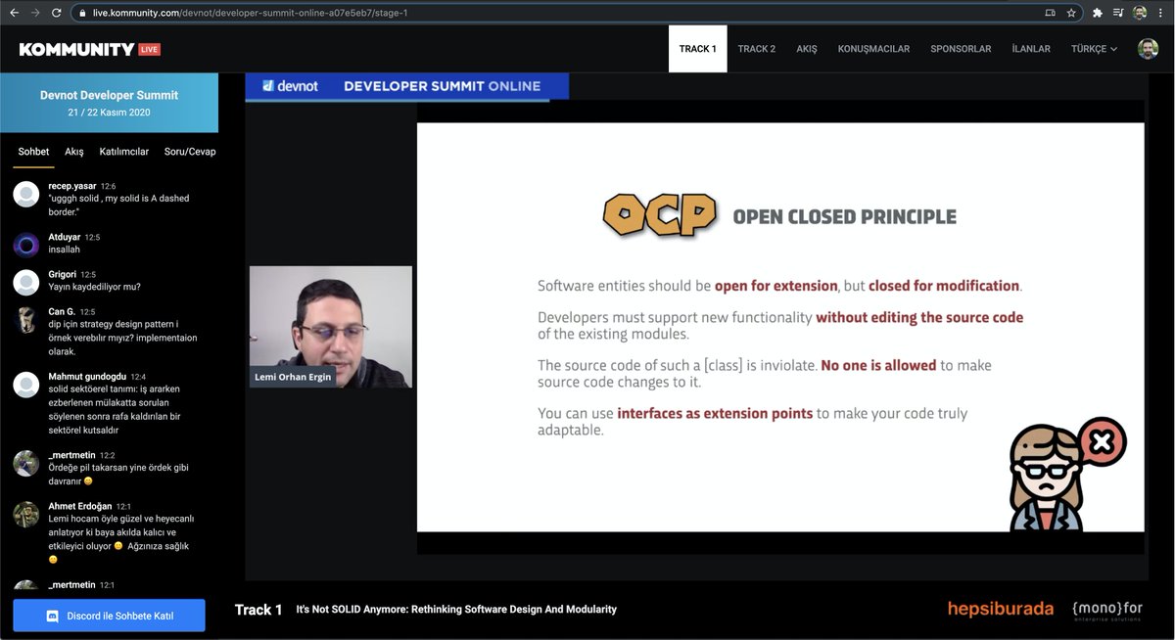Click the hepsiburada sponsor logo
This screenshot has height=640, width=1175.
point(1000,609)
